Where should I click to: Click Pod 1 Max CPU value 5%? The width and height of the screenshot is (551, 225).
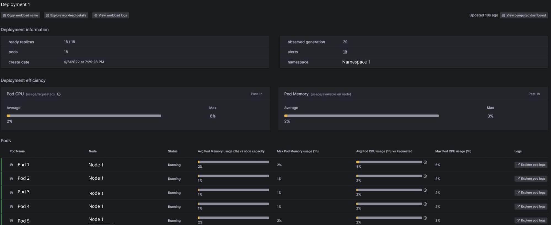coord(437,165)
